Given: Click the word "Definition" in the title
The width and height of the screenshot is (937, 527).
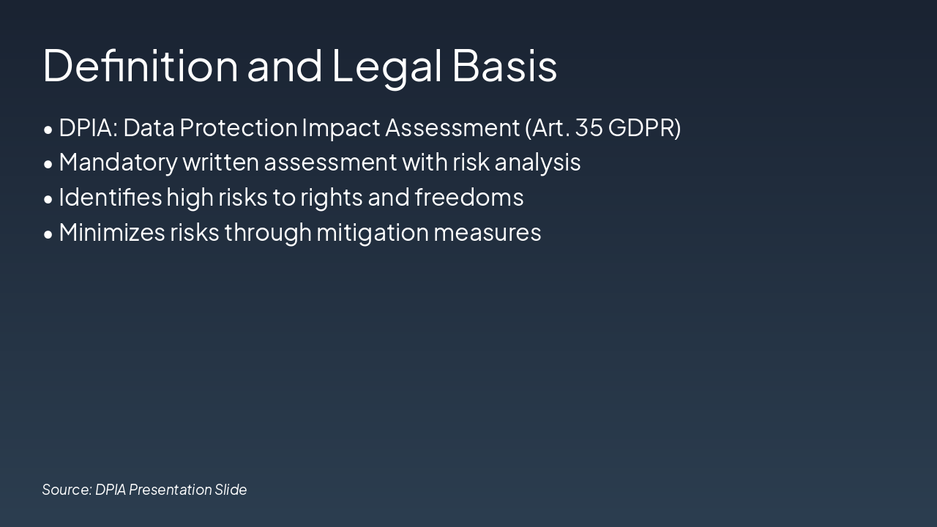Looking at the screenshot, I should coord(141,65).
